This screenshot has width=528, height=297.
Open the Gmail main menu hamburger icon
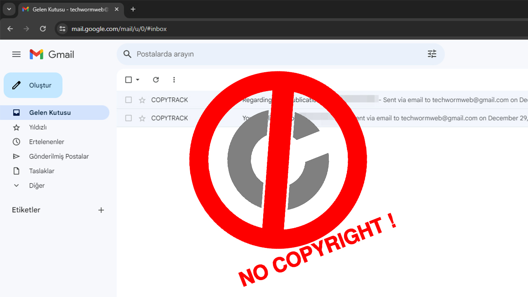coord(16,54)
